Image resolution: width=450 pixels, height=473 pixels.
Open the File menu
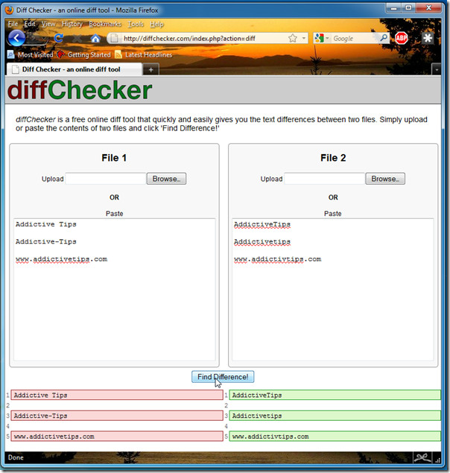pos(13,24)
